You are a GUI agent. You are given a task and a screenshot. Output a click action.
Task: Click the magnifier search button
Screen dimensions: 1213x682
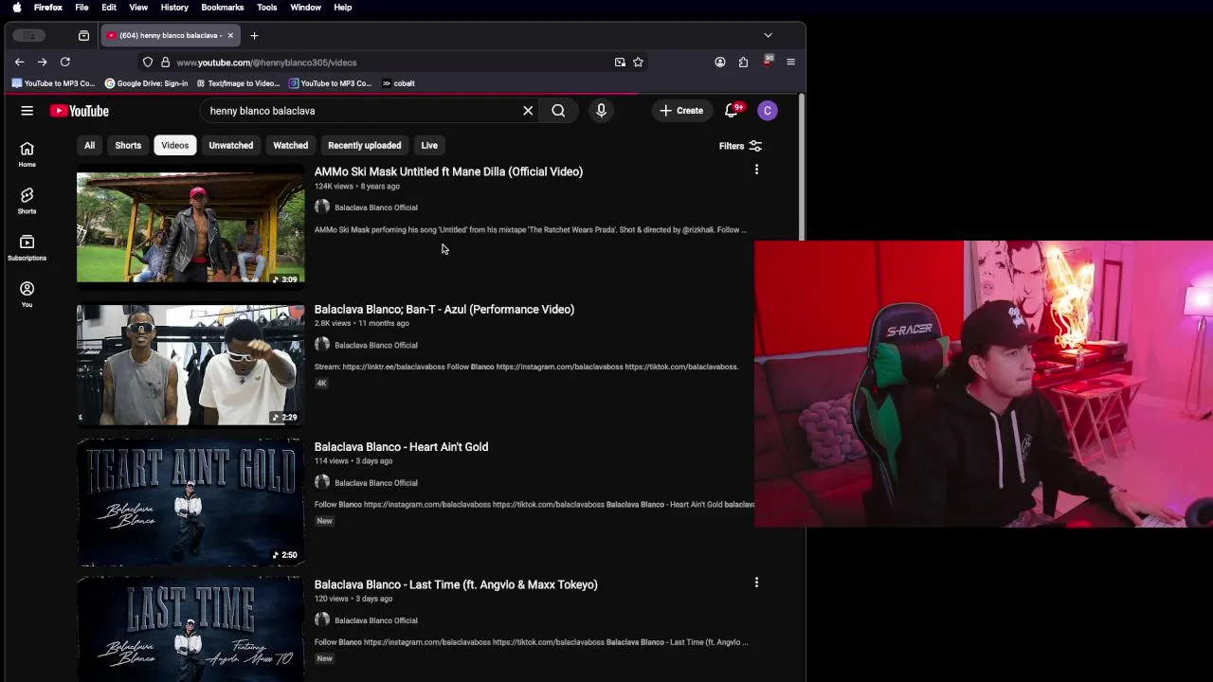click(x=558, y=111)
